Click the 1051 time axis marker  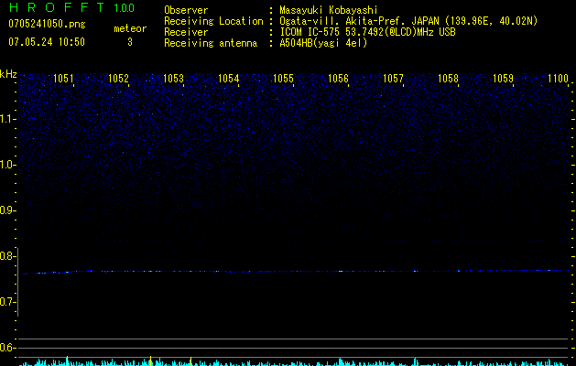(63, 79)
